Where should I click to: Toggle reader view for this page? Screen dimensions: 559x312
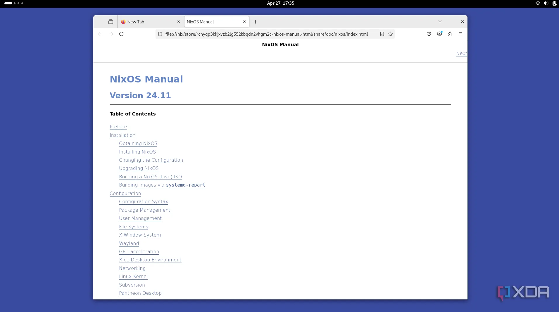382,34
